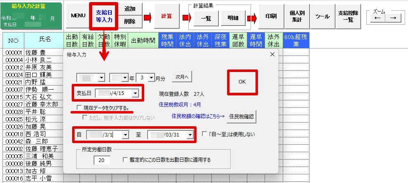The image size is (408, 183).
Task: Toggle 「自～至」は使用しない checkbox
Action: (205, 134)
